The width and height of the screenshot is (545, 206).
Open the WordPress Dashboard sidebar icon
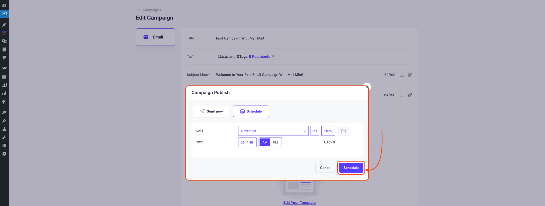tap(4, 5)
